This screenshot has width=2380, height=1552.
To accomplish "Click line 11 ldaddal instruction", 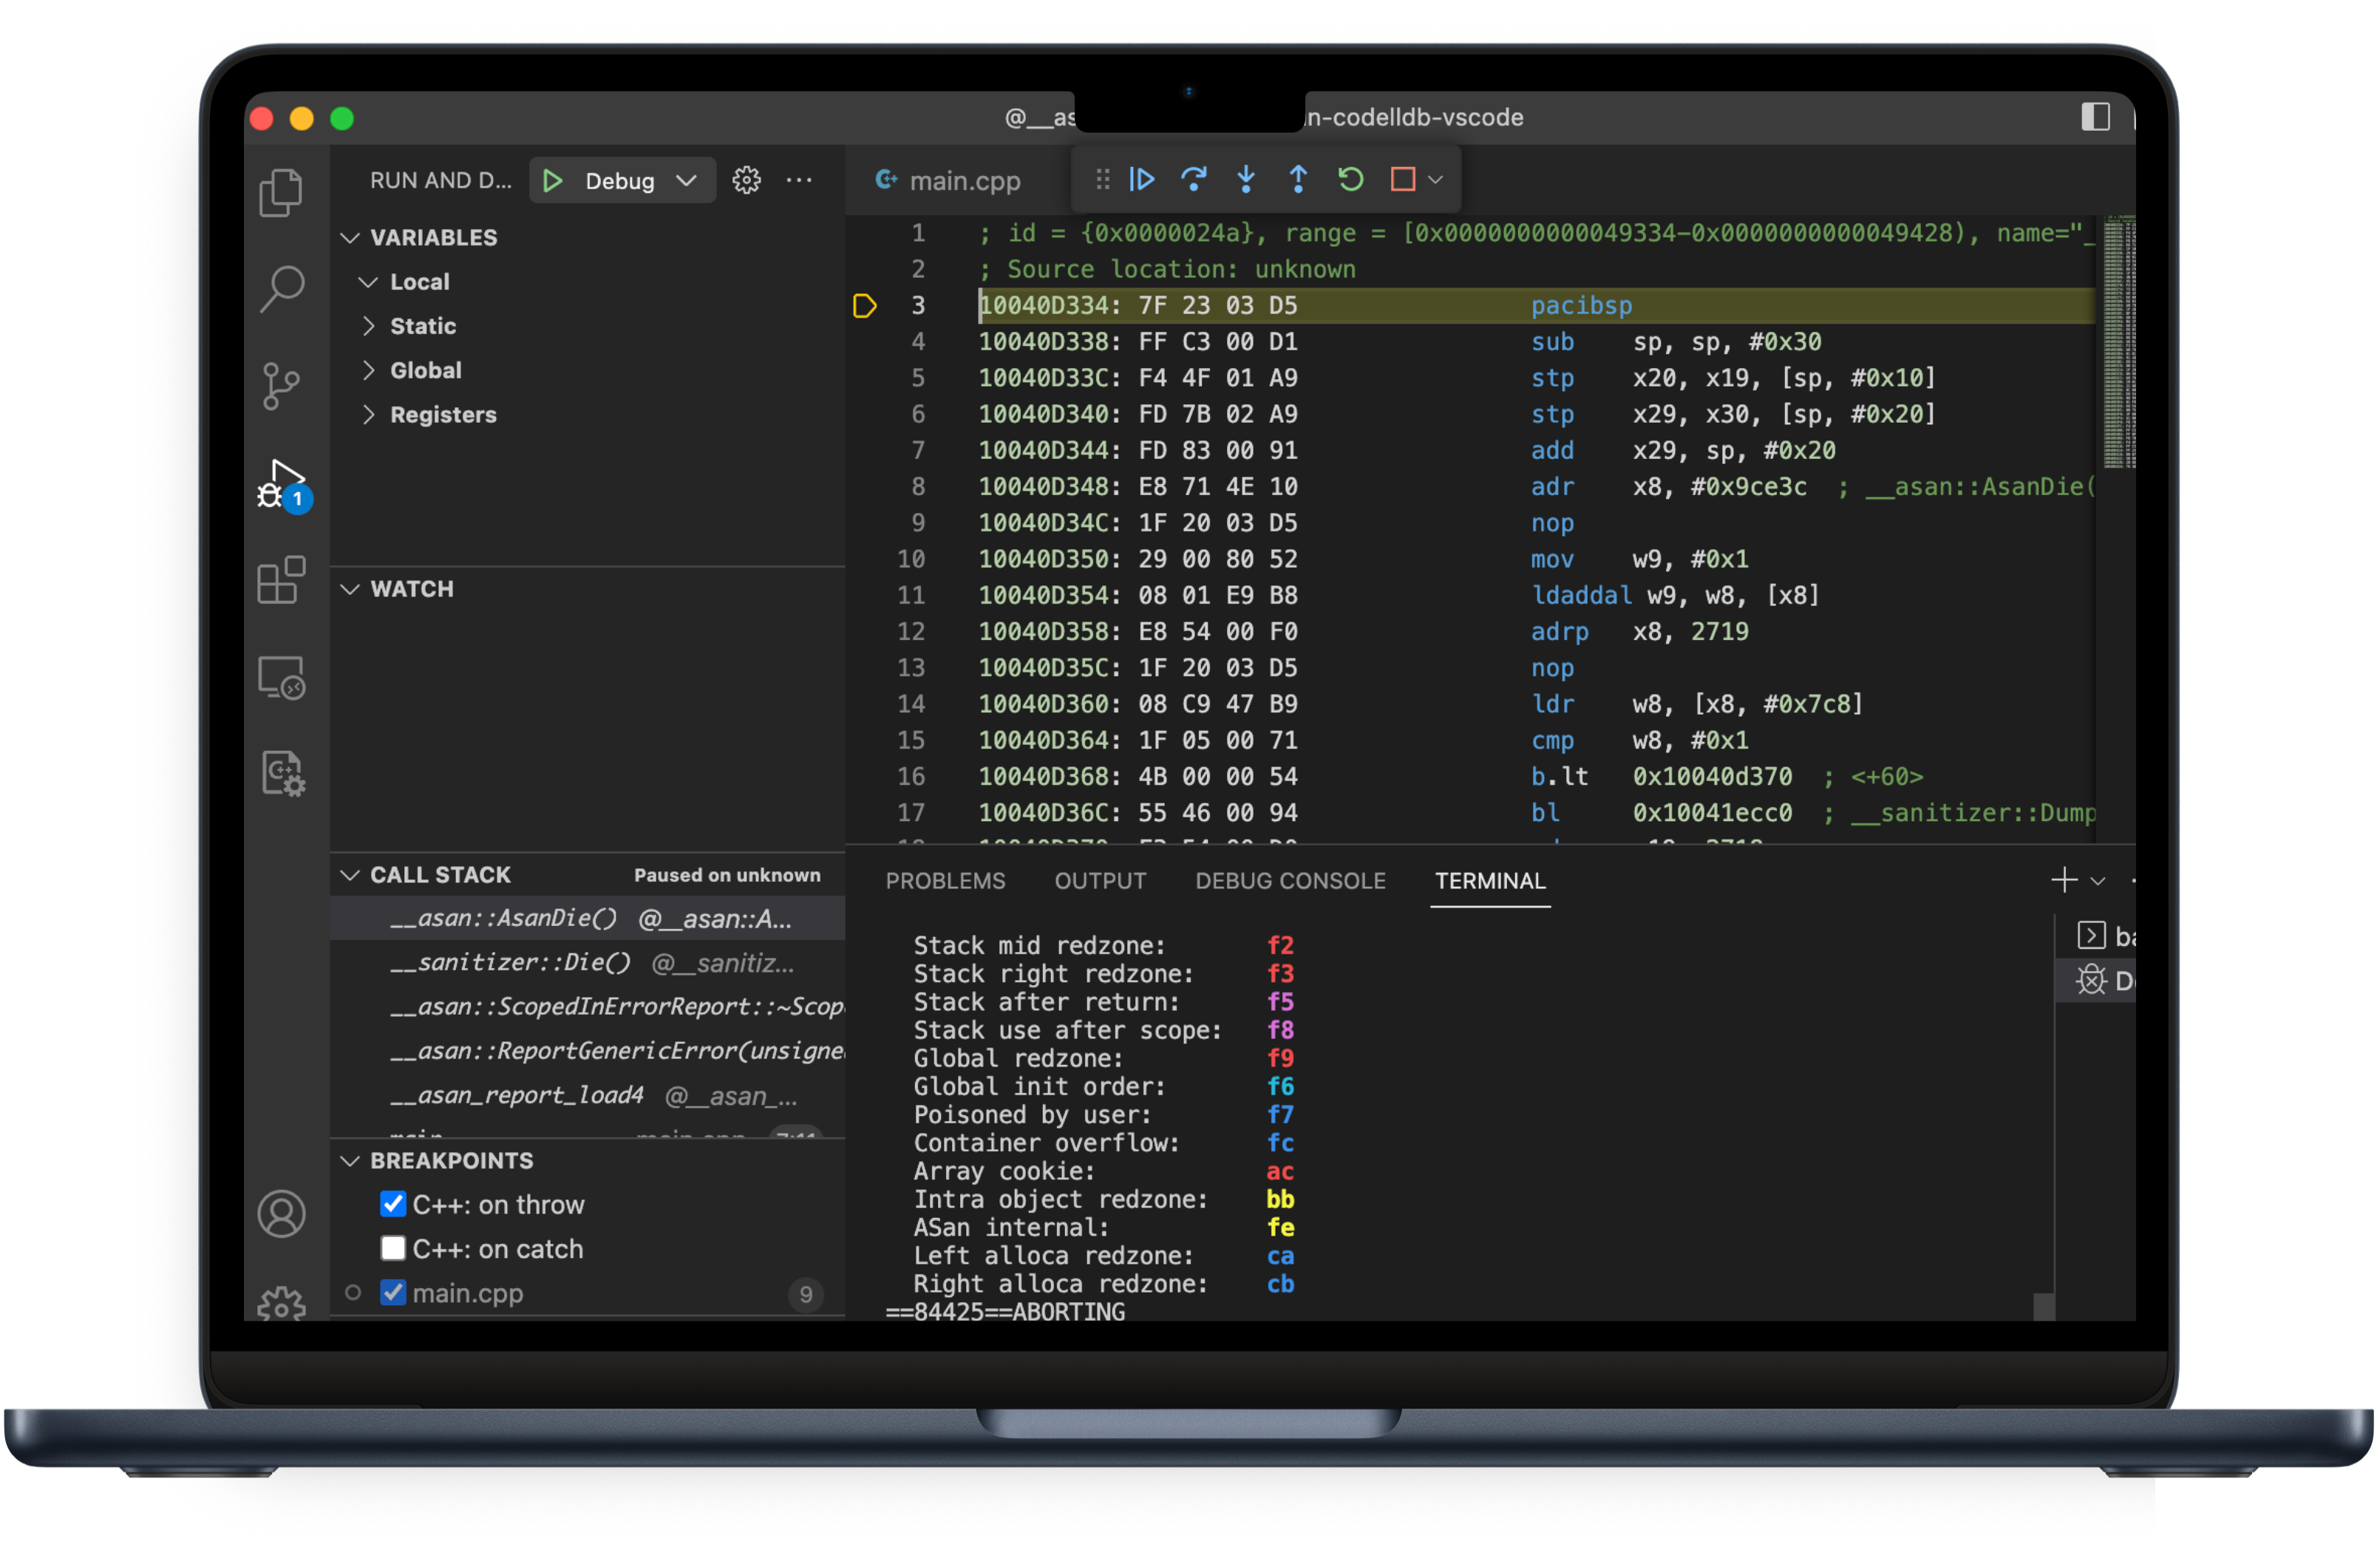I will coord(1580,596).
